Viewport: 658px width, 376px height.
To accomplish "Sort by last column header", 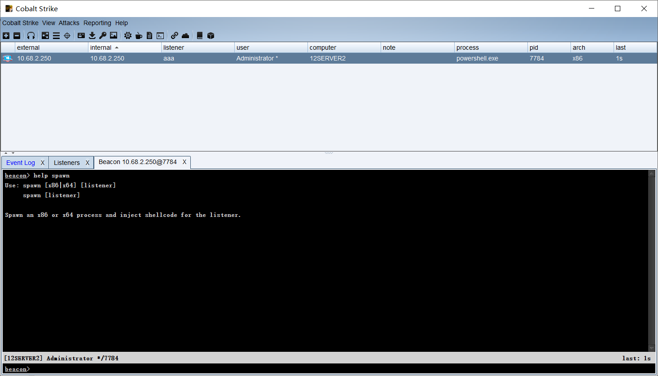I will click(x=635, y=48).
